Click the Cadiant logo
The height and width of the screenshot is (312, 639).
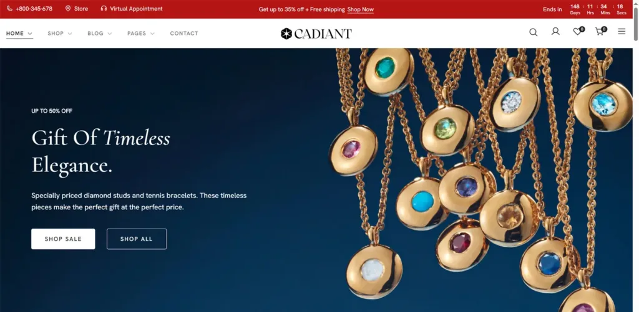(x=316, y=34)
